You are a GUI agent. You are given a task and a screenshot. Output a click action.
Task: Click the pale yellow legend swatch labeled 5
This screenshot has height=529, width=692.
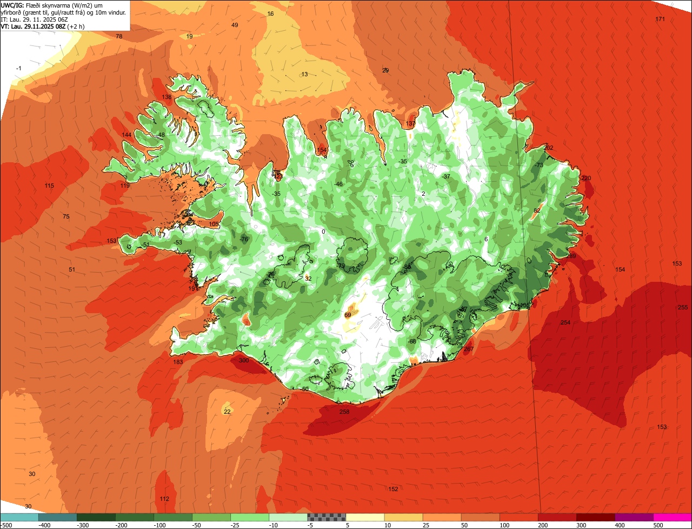[x=365, y=517]
